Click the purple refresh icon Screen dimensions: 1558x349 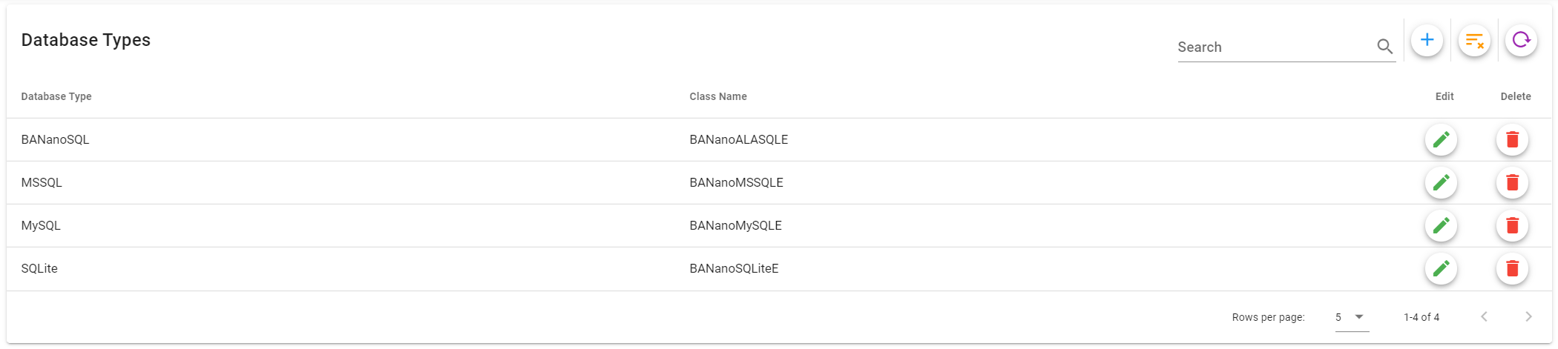(1521, 40)
